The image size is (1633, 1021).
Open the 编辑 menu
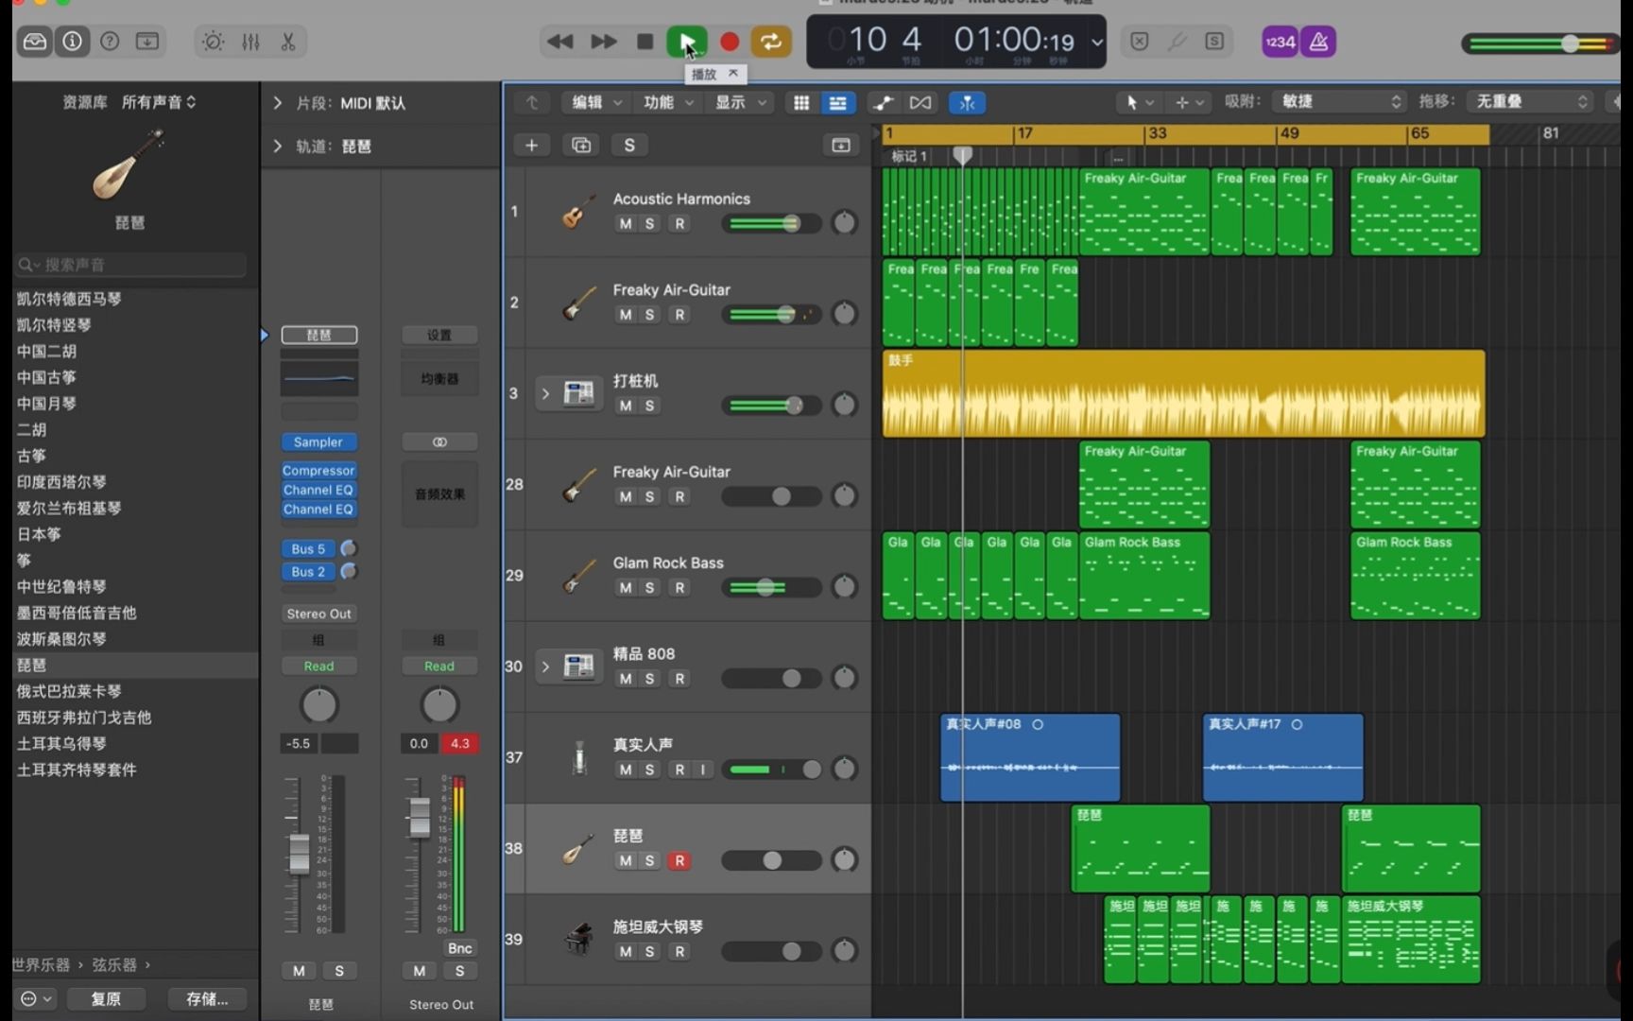point(597,103)
